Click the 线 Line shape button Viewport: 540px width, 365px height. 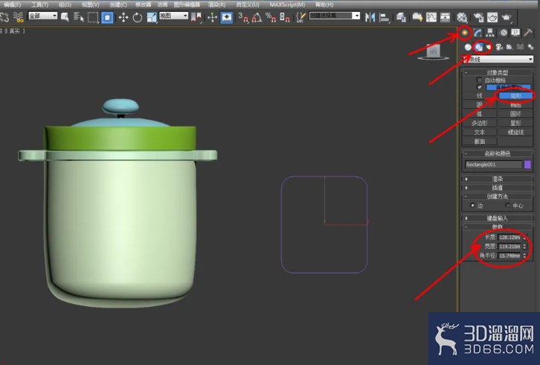pos(480,95)
